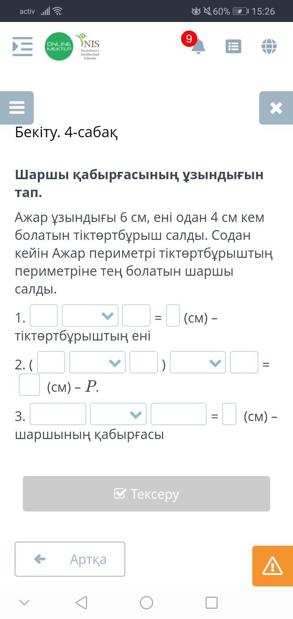
Task: Focus the result field for perimeter P
Action: 29,385
